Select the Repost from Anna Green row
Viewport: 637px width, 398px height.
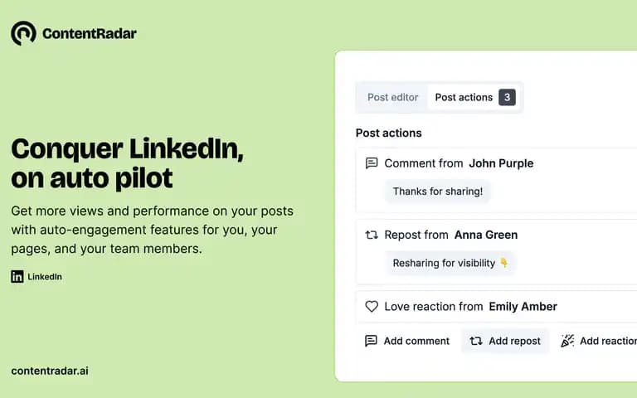click(497, 252)
